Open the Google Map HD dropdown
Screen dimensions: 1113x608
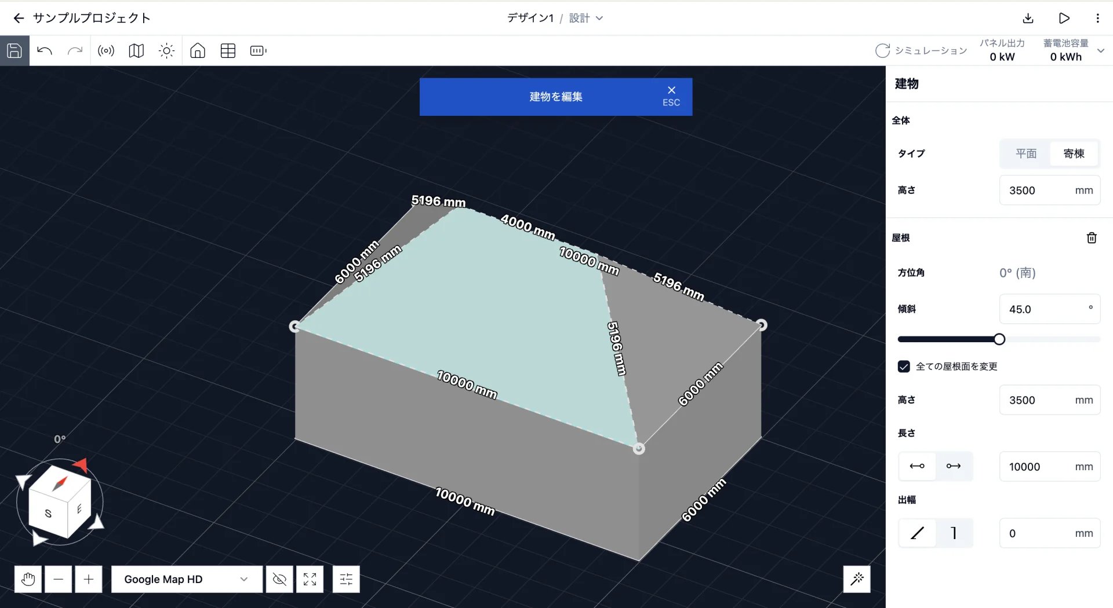tap(187, 579)
